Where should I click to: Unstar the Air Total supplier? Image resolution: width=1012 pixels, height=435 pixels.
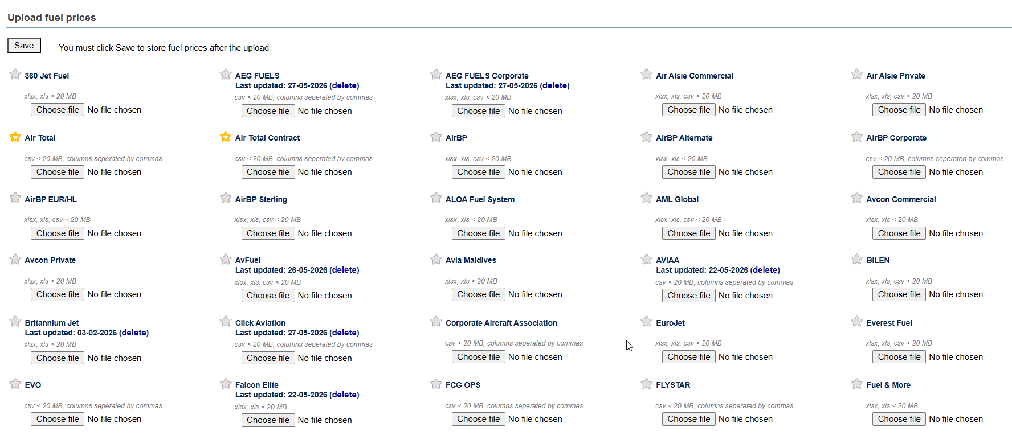pos(15,137)
